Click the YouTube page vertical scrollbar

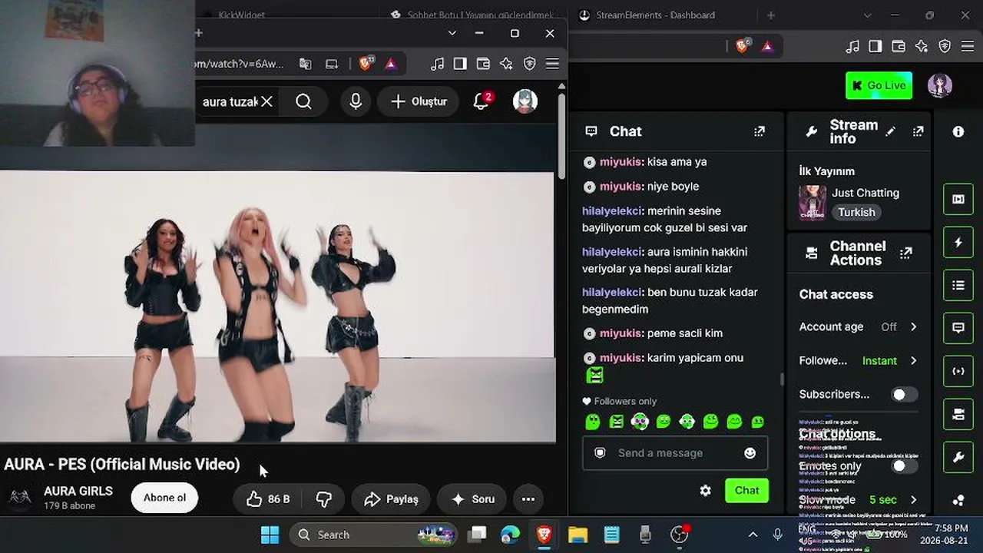pos(561,138)
